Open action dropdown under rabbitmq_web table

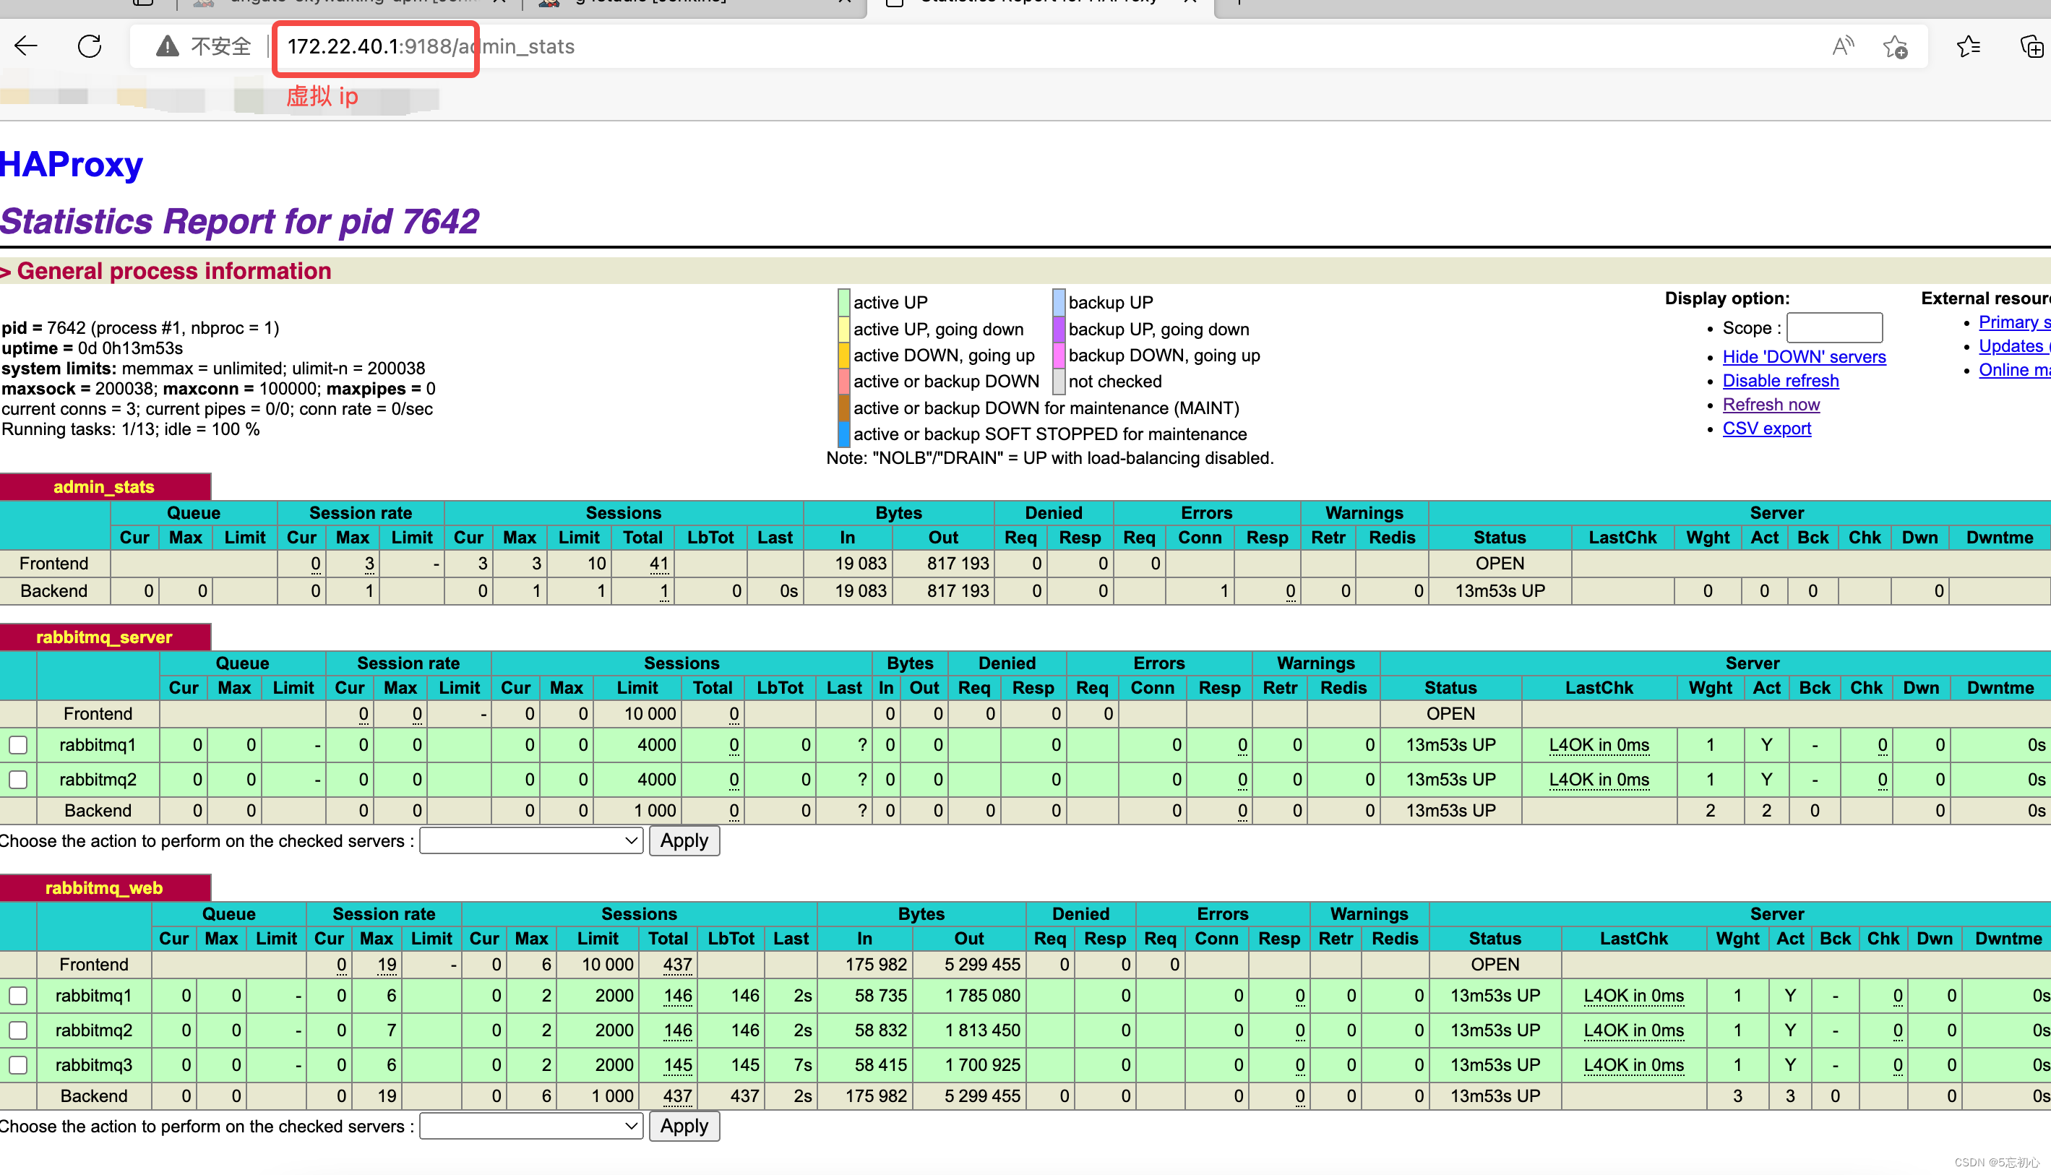(530, 1126)
